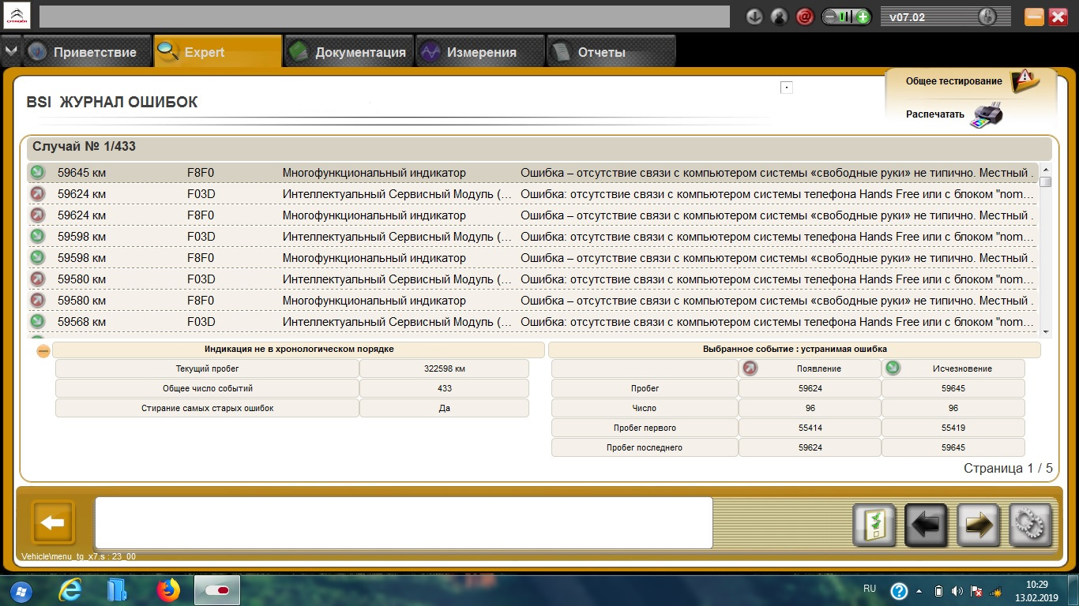Click the page indicator Страница 1 / 5
The image size is (1079, 606).
1008,469
